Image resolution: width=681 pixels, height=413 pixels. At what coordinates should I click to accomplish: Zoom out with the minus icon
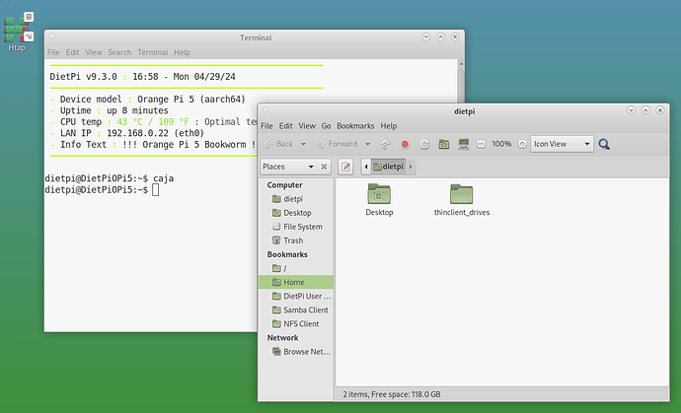481,144
